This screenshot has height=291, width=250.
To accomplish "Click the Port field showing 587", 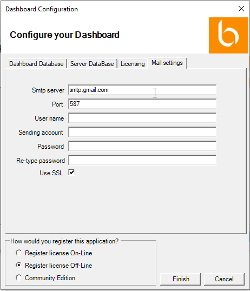I will (142, 104).
